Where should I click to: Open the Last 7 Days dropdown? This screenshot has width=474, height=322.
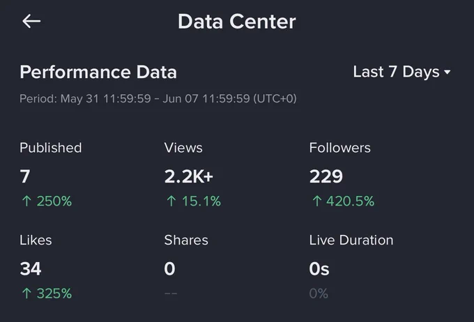[x=402, y=72]
